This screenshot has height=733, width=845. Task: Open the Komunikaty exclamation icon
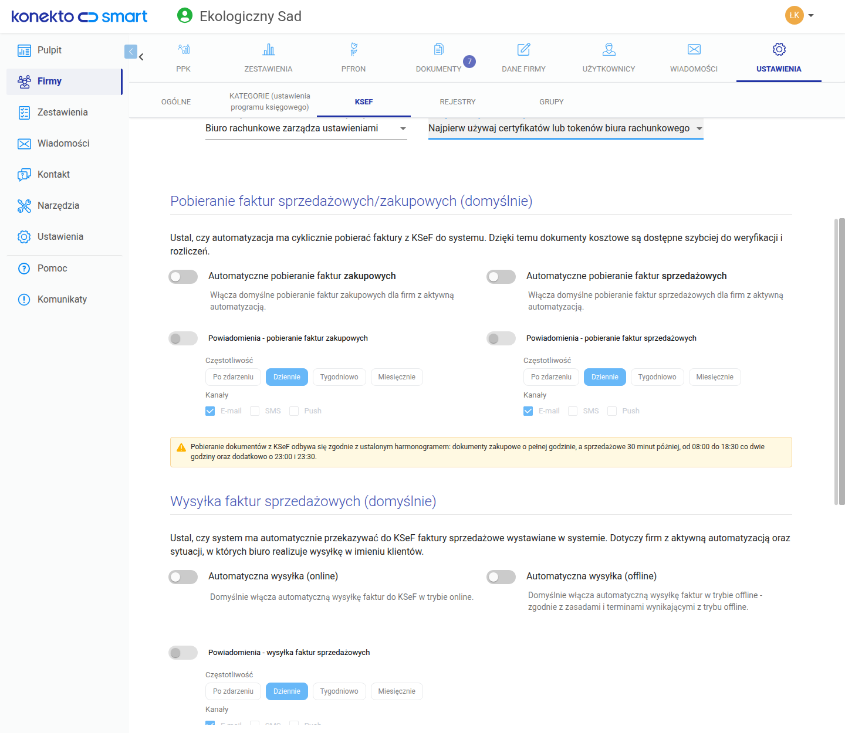tap(24, 300)
